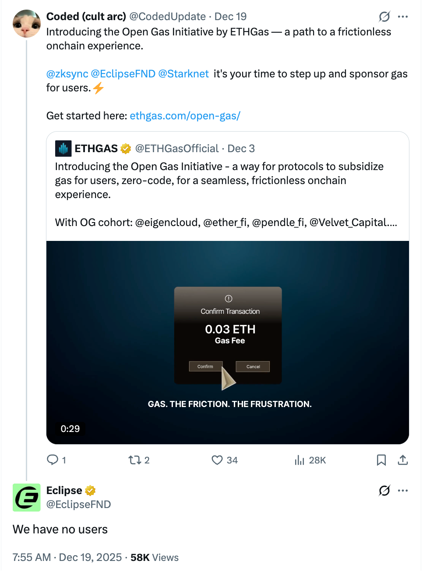Click the reply icon under Coded's tweet

pyautogui.click(x=53, y=460)
